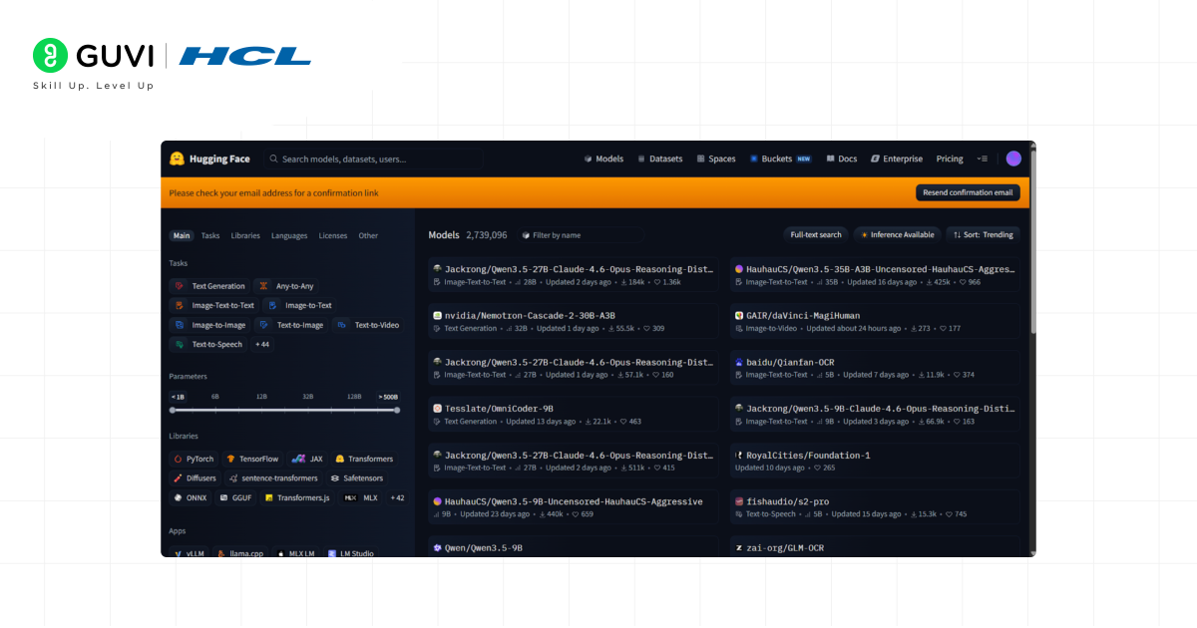Open Datasets in top navigation
The height and width of the screenshot is (628, 1197).
tap(660, 158)
